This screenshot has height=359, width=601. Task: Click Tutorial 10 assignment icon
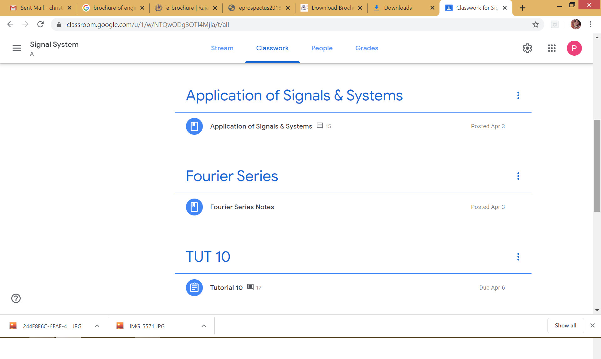[194, 288]
